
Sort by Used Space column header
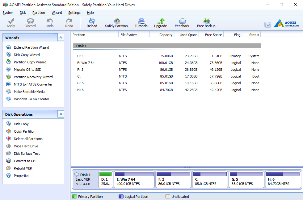click(187, 35)
